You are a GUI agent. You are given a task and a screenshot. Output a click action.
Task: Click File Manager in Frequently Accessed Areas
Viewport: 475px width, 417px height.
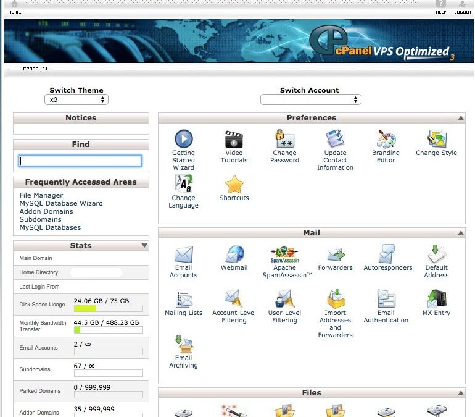coord(41,195)
